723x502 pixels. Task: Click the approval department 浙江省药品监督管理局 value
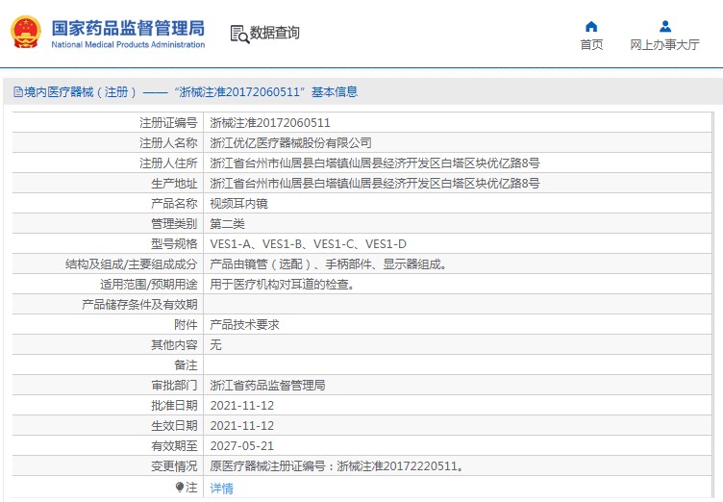pyautogui.click(x=267, y=386)
